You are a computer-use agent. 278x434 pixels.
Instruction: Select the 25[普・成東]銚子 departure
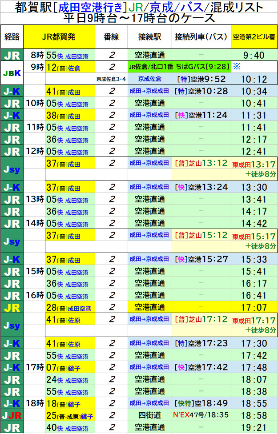(x=70, y=416)
